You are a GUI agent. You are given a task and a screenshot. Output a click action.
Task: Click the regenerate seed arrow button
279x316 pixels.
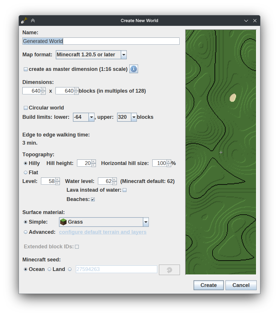coord(169,270)
